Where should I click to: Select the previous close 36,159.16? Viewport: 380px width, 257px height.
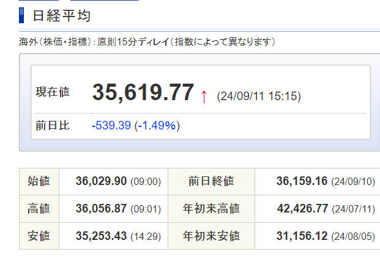click(302, 181)
